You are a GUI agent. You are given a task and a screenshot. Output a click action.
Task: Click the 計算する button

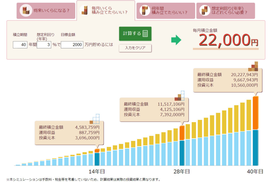tap(135, 34)
